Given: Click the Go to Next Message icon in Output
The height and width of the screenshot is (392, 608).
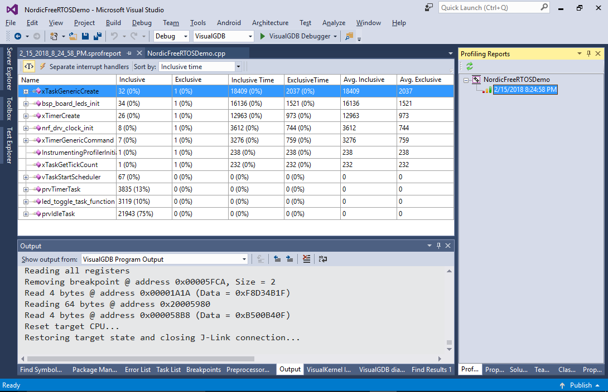Looking at the screenshot, I should pyautogui.click(x=289, y=259).
